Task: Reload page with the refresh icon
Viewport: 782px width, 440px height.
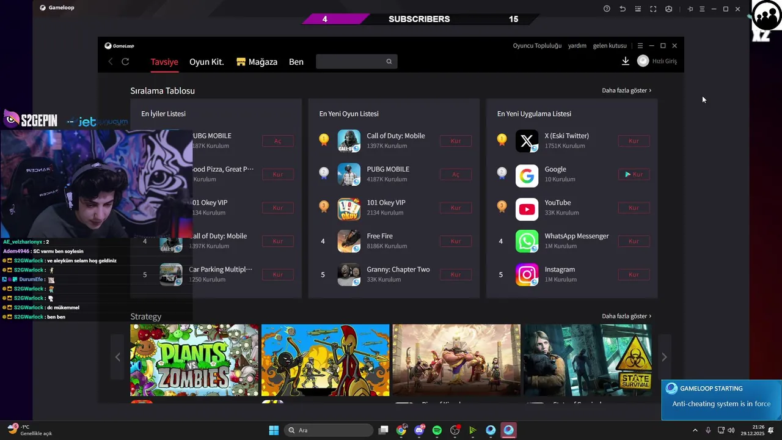Action: (x=125, y=62)
